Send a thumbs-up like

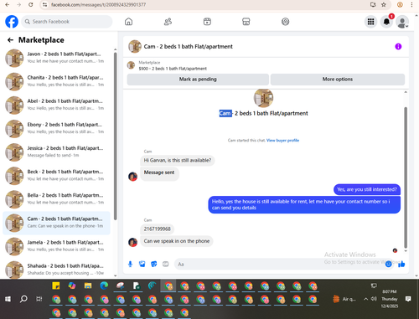[x=401, y=264]
